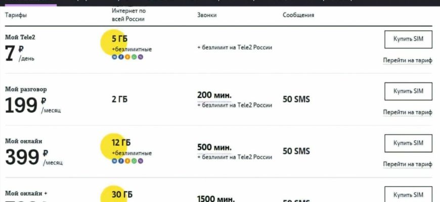Open the Мой онлайн tariff title
The height and width of the screenshot is (202, 440).
[24, 141]
